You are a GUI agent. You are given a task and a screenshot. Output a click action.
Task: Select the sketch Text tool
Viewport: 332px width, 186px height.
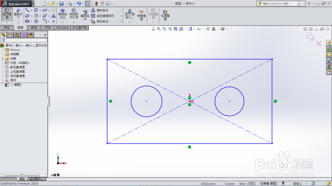click(x=53, y=16)
